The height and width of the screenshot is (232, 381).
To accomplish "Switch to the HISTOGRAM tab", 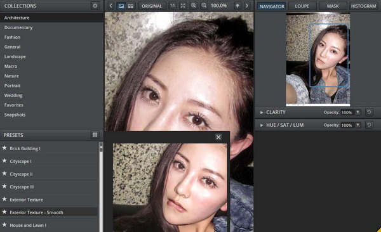I will click(363, 6).
